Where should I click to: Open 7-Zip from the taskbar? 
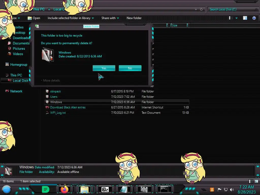click(x=105, y=189)
